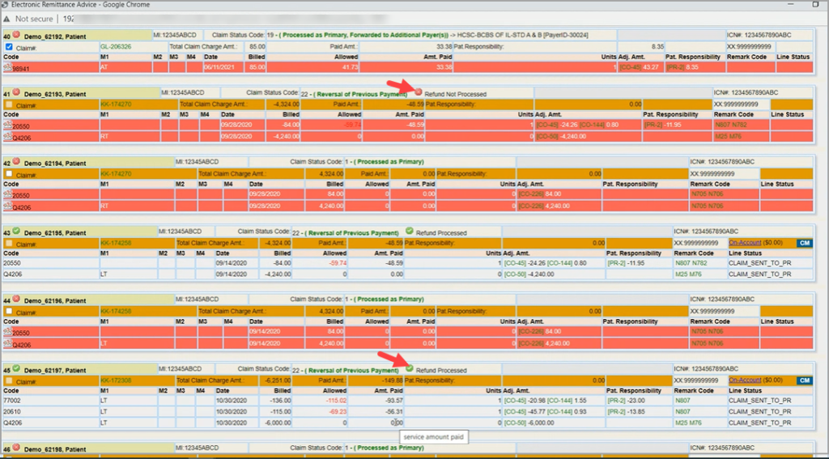Click green check status icon for claim 43

[16, 232]
